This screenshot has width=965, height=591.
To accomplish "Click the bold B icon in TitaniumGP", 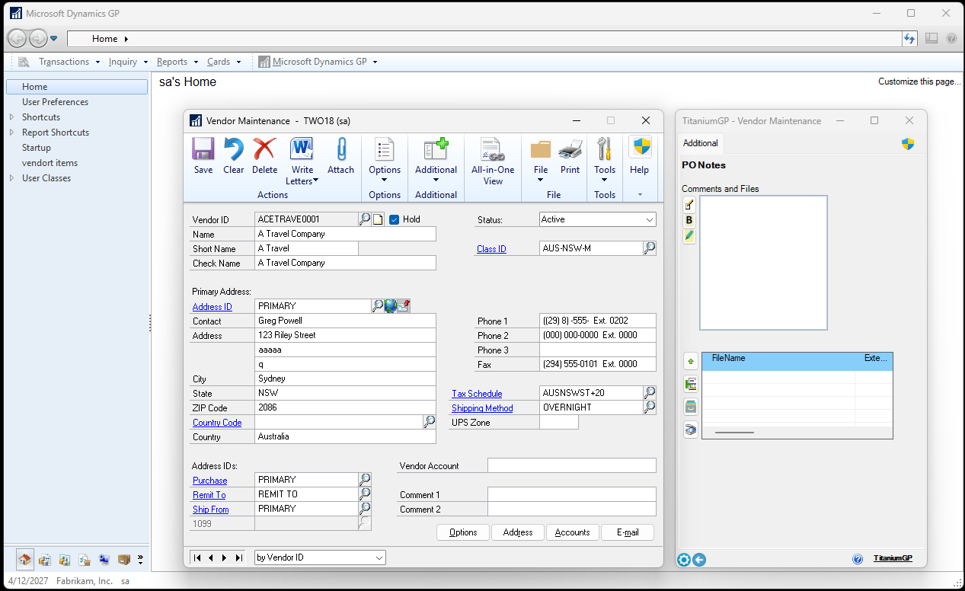I will pyautogui.click(x=689, y=220).
